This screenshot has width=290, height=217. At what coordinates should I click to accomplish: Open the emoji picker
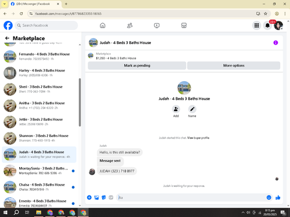click(269, 197)
